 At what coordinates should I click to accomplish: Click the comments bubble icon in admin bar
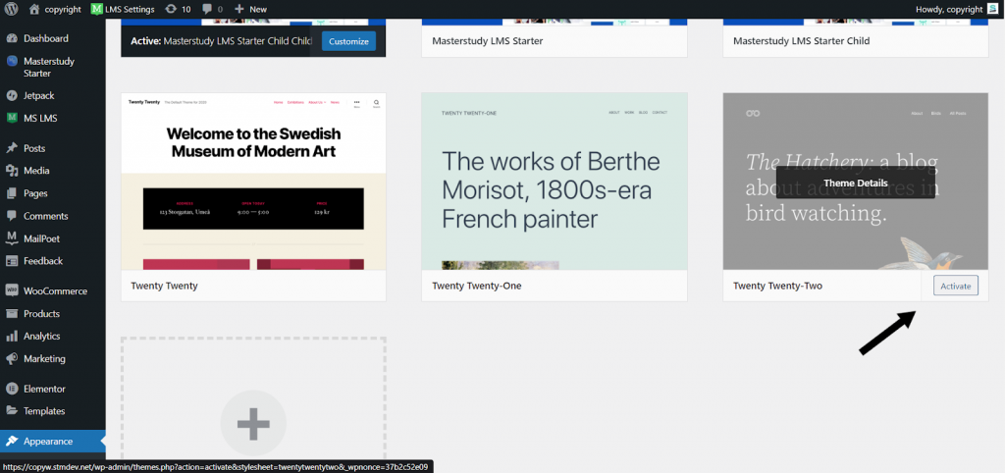pyautogui.click(x=207, y=9)
